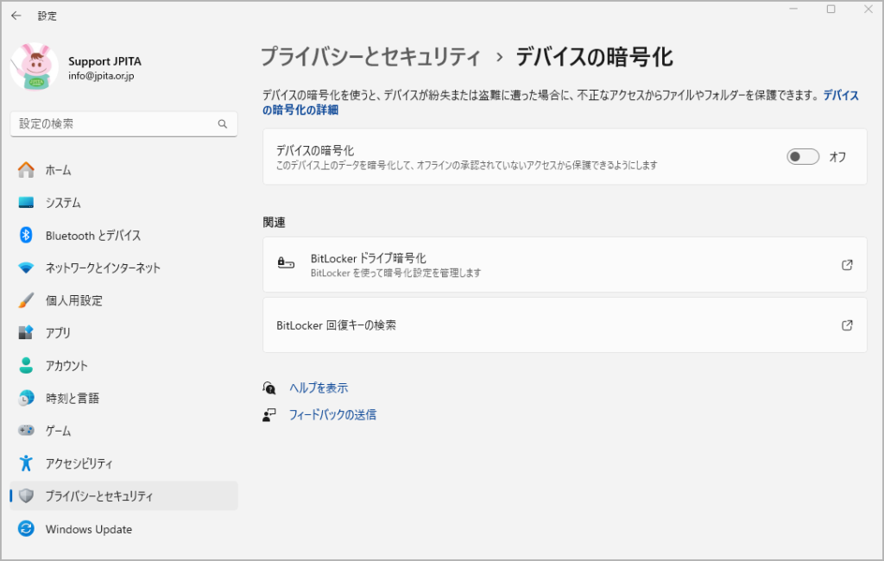The width and height of the screenshot is (884, 561).
Task: Click the BitLocker drive lock icon
Action: pos(286,264)
